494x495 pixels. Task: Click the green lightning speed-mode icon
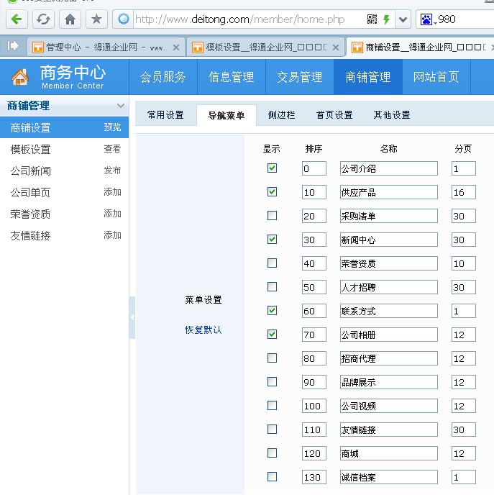[x=386, y=19]
